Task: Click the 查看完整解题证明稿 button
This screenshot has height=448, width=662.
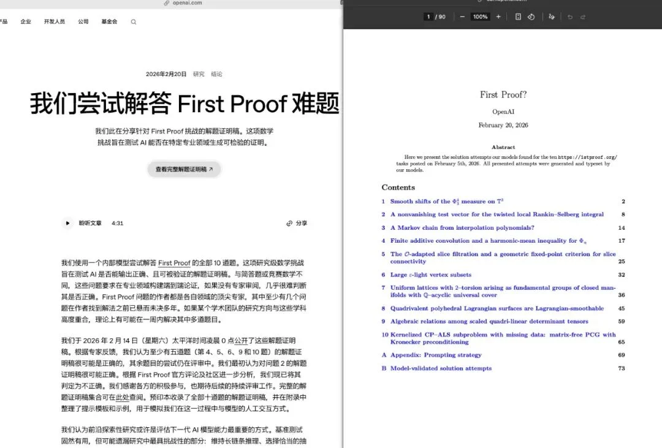Action: 184,169
